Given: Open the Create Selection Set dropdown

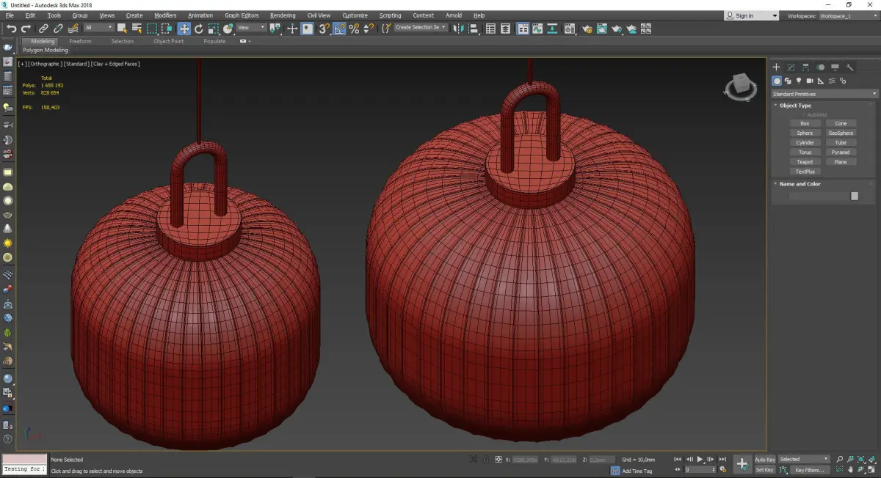Looking at the screenshot, I should [421, 27].
